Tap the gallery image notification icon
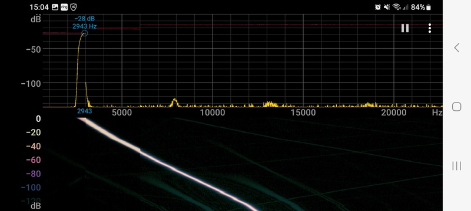Screen dimensions: 471x211 55,7
